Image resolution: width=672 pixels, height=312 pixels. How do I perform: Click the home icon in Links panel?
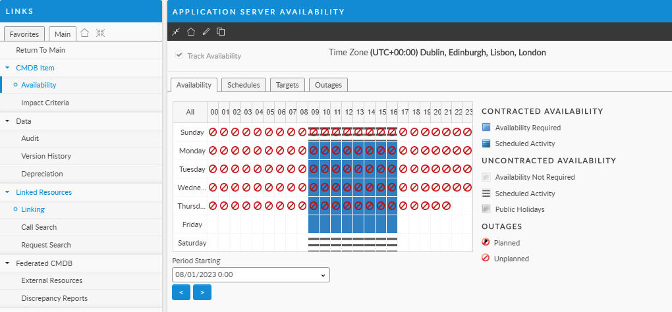(84, 33)
